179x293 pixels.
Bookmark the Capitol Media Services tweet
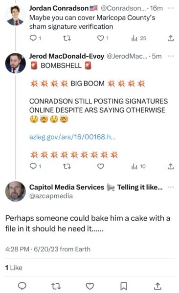tap(124, 286)
